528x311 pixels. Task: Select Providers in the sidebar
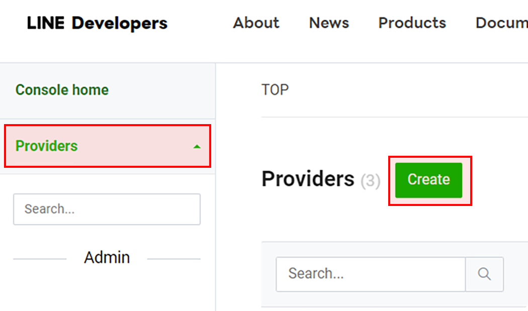(x=47, y=146)
